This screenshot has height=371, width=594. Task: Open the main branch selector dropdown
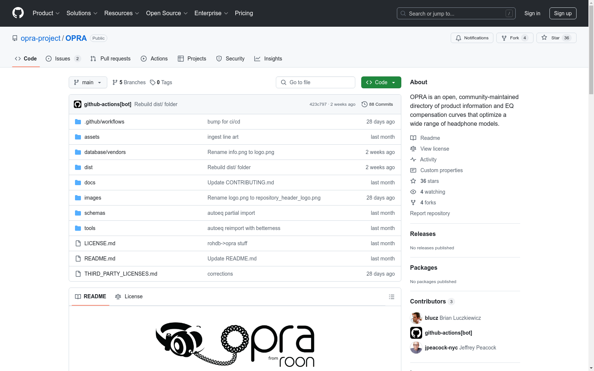click(x=88, y=82)
